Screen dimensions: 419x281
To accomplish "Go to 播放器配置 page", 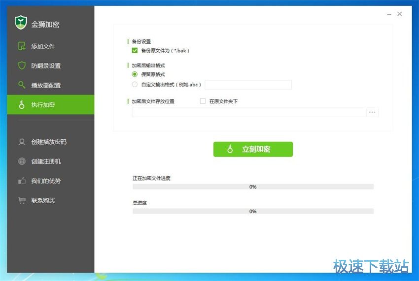I will tap(51, 85).
